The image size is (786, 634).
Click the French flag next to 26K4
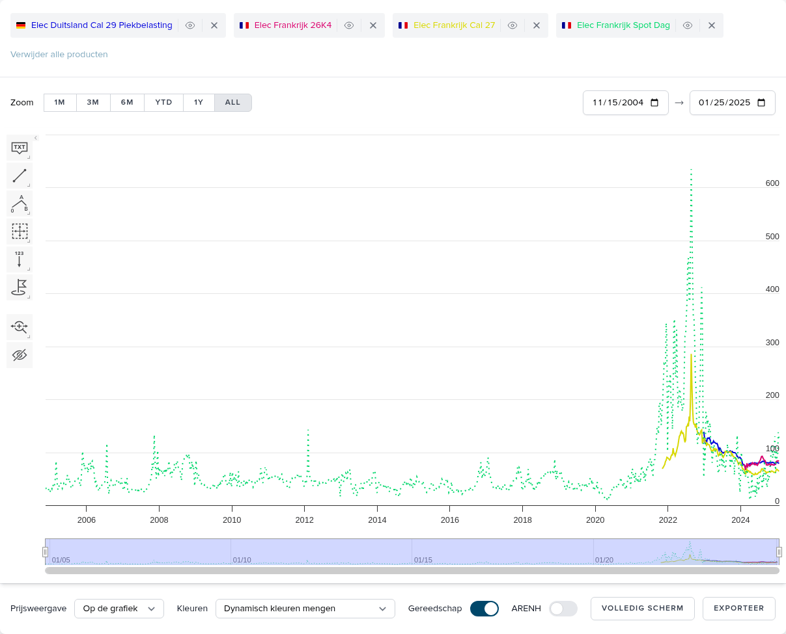click(244, 25)
